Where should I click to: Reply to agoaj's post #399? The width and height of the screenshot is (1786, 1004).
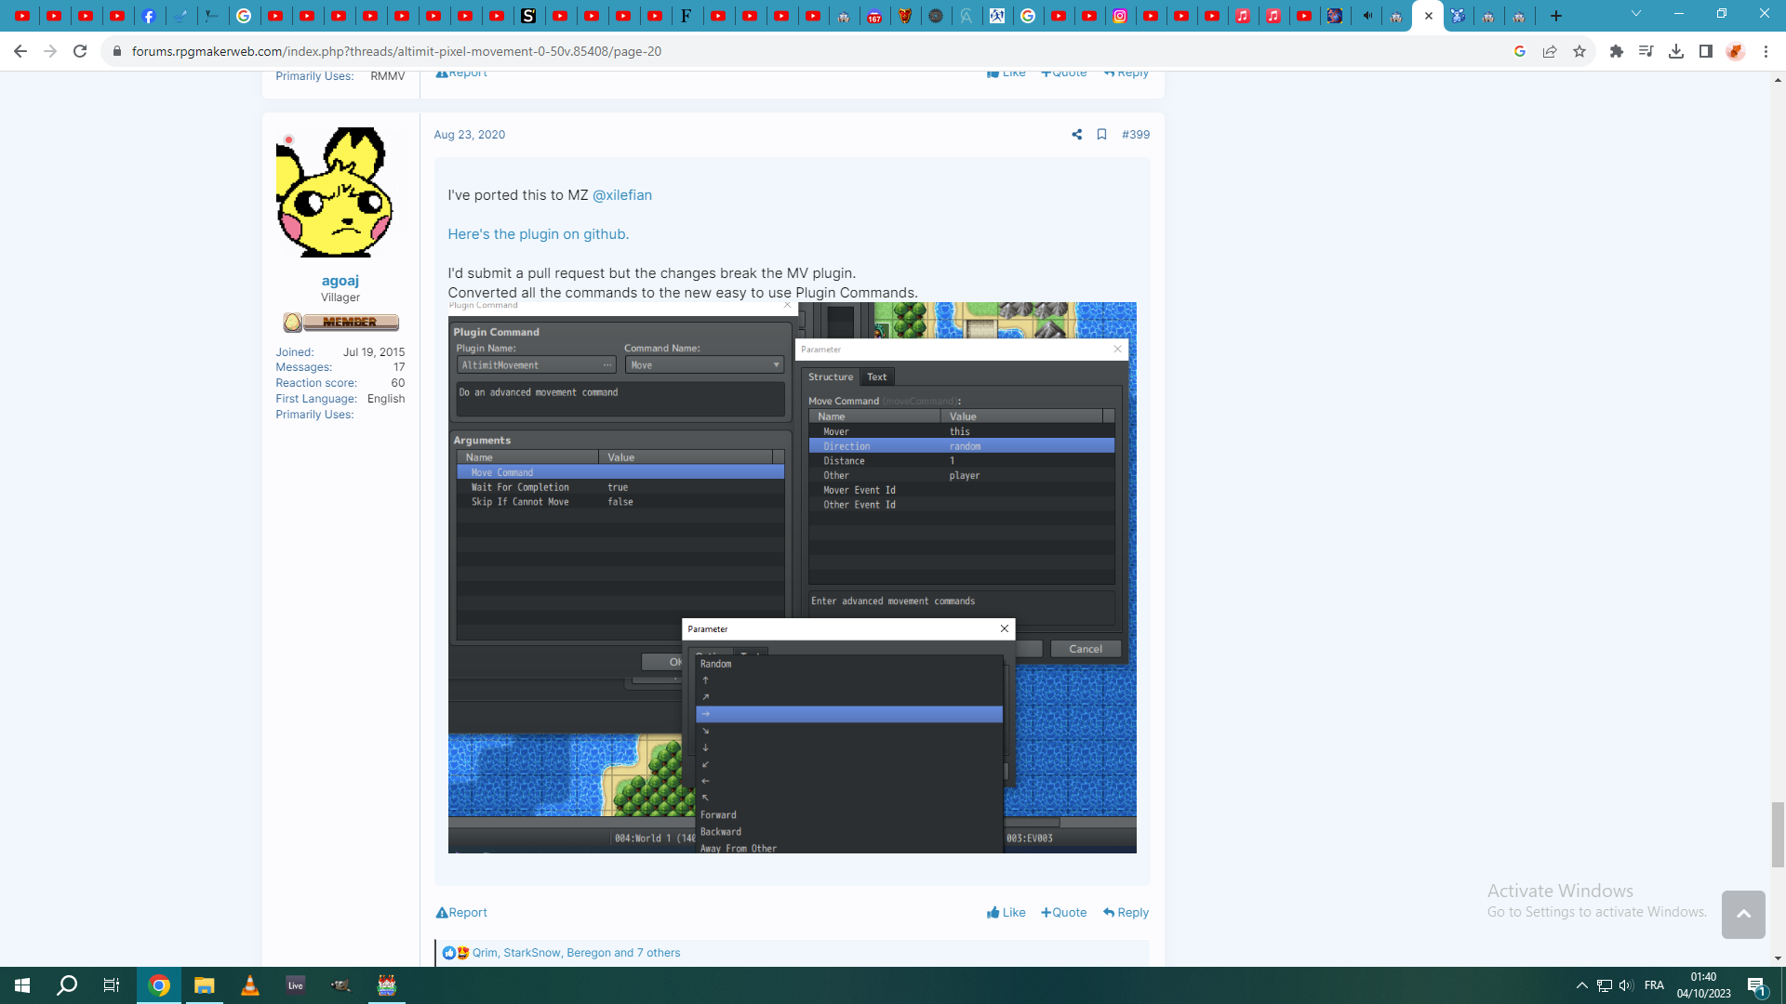pos(1126,913)
